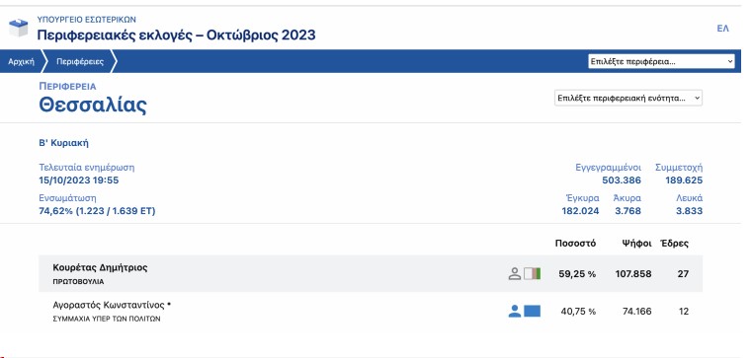Click the Ποσοστό column header

click(575, 244)
